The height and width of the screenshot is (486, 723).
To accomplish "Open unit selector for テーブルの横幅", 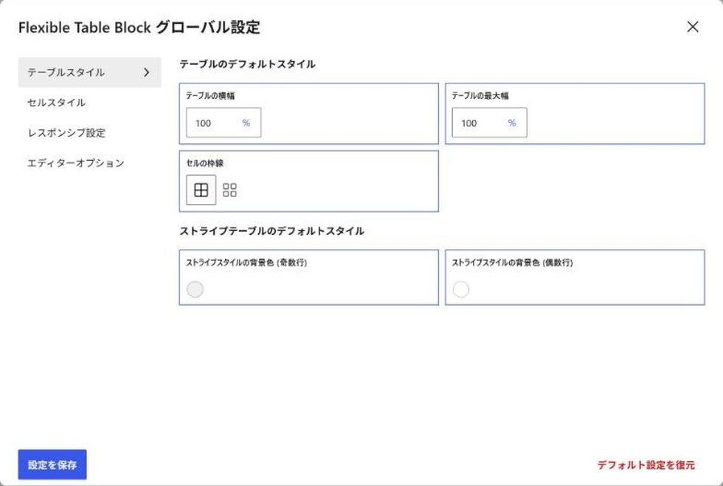I will pos(246,123).
